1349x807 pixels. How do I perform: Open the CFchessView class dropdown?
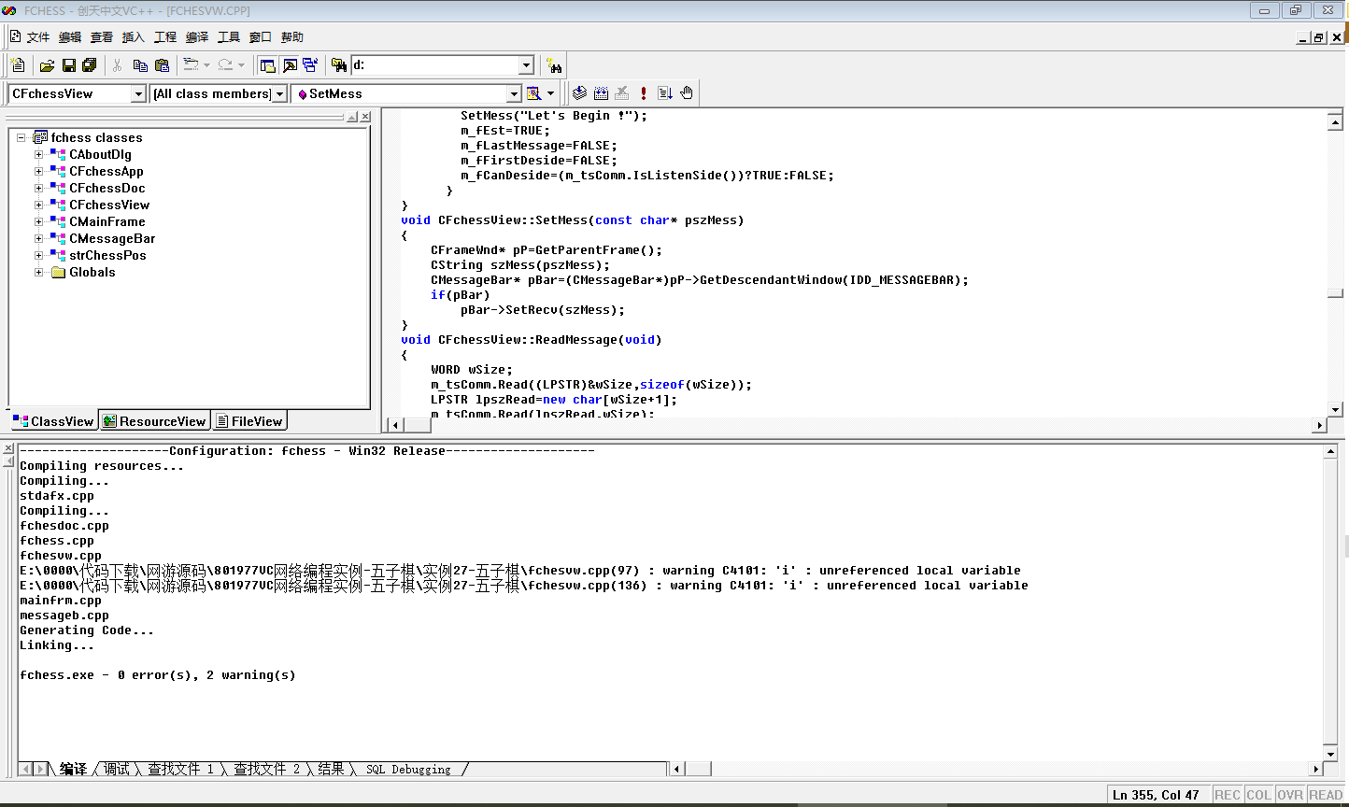click(x=138, y=93)
